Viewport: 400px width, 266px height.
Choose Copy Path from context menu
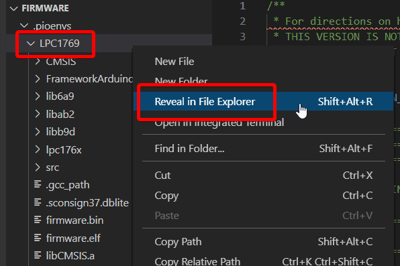pos(263,241)
